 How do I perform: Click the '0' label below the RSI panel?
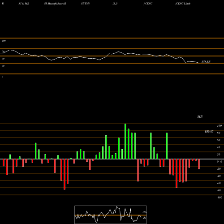(x=2, y=77)
